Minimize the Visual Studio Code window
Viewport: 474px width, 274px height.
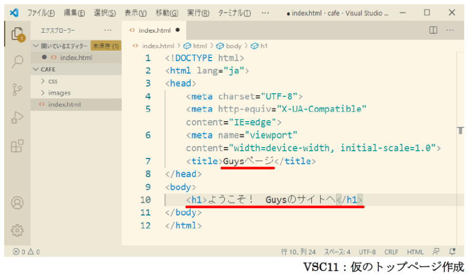pos(402,13)
